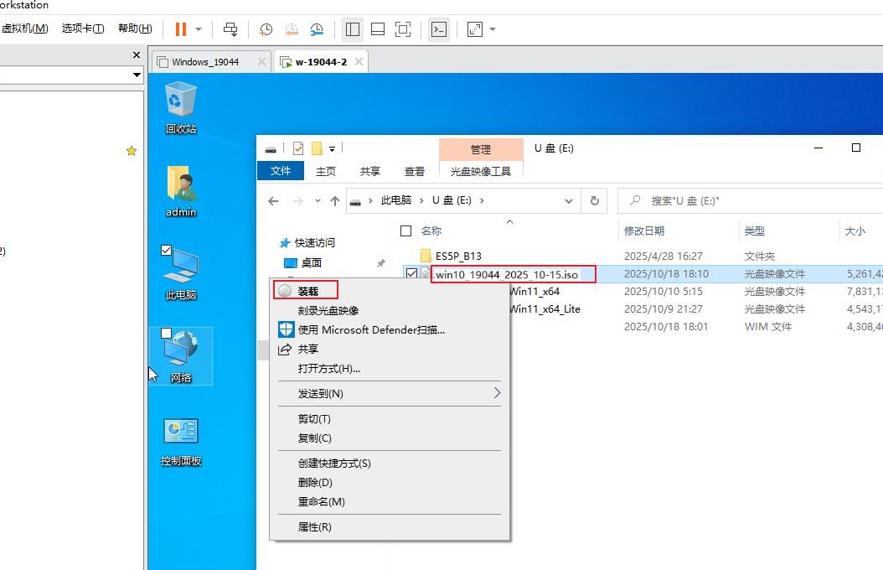
Task: Uncheck the win10_19044 iso file checkbox
Action: click(411, 273)
